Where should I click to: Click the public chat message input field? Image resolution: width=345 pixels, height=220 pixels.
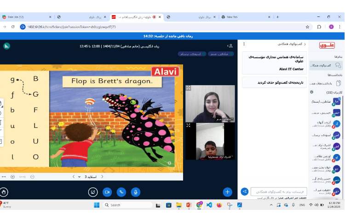[279, 192]
